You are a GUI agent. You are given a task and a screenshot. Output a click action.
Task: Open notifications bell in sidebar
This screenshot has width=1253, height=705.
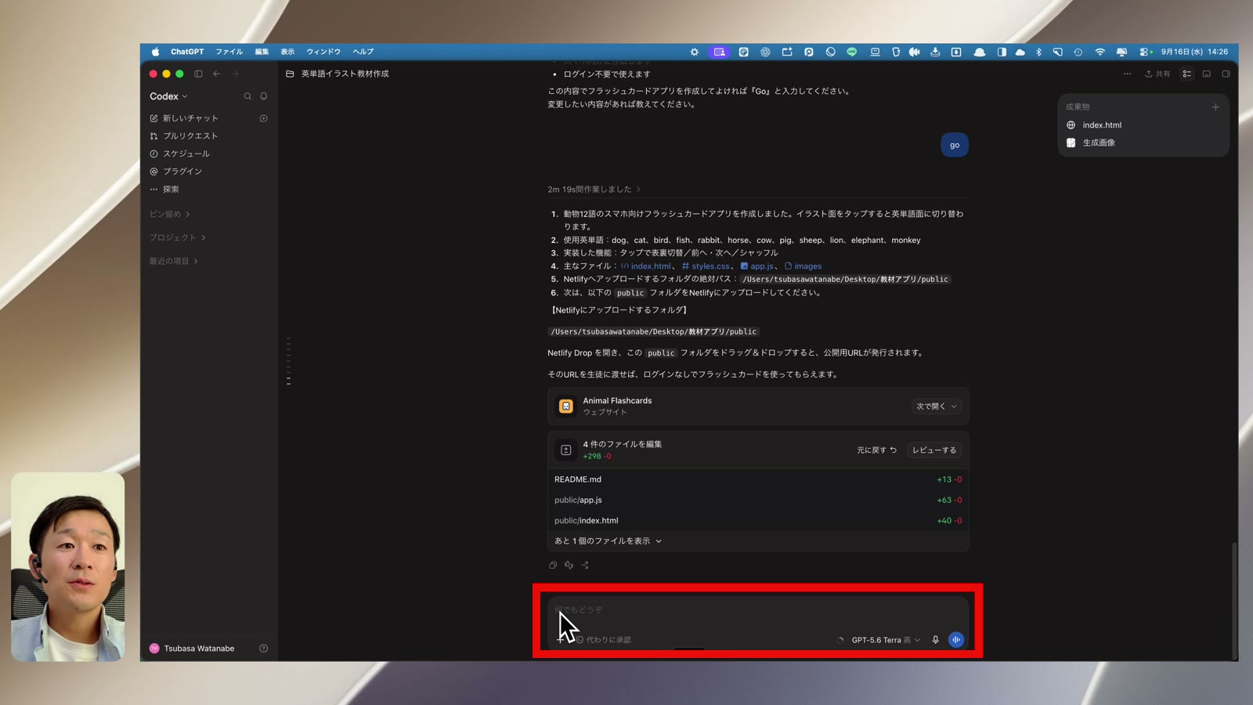(264, 96)
